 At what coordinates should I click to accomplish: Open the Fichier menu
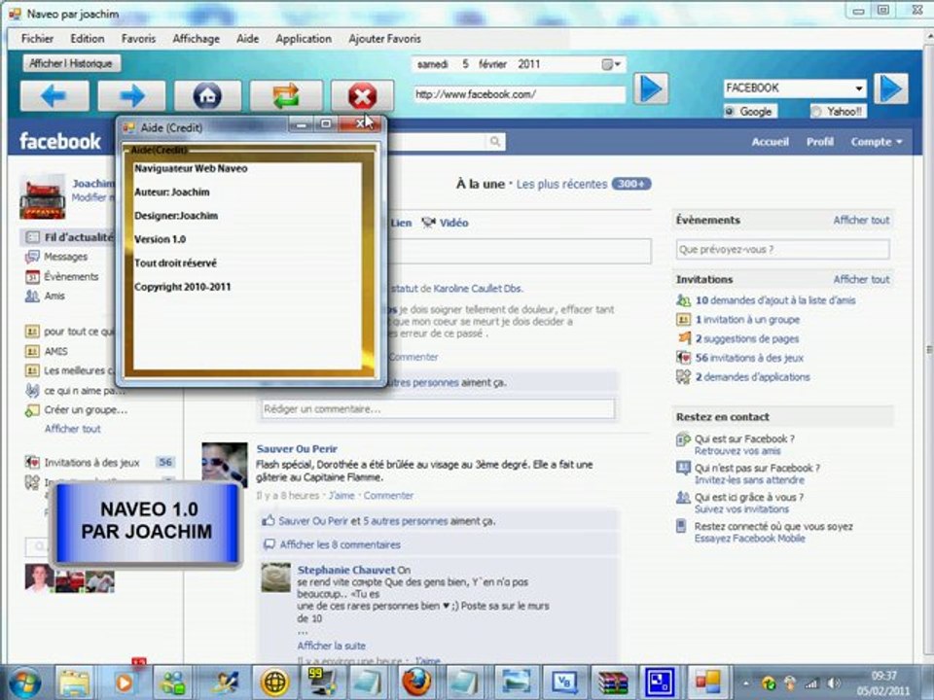[37, 39]
